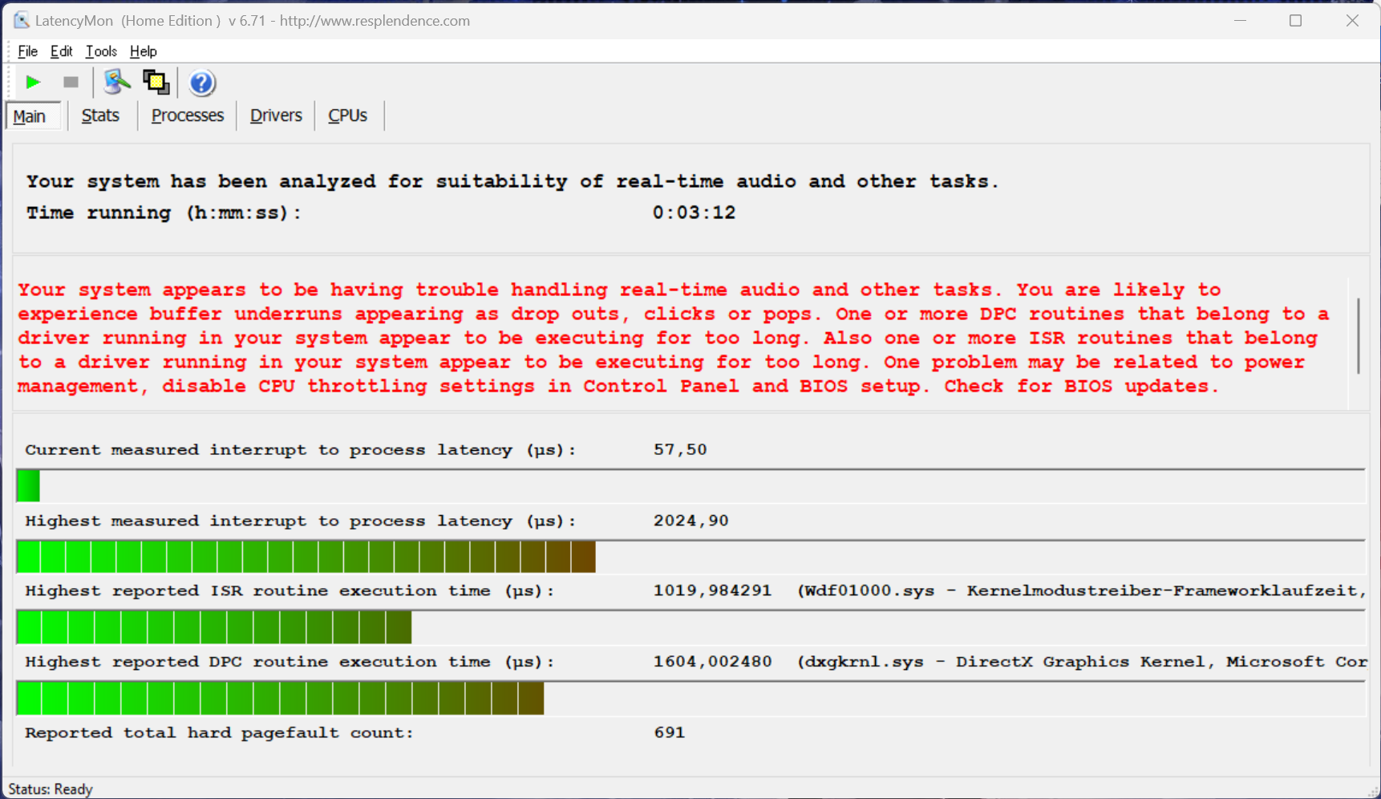This screenshot has width=1381, height=799.
Task: Switch to the Stats tab
Action: click(100, 116)
